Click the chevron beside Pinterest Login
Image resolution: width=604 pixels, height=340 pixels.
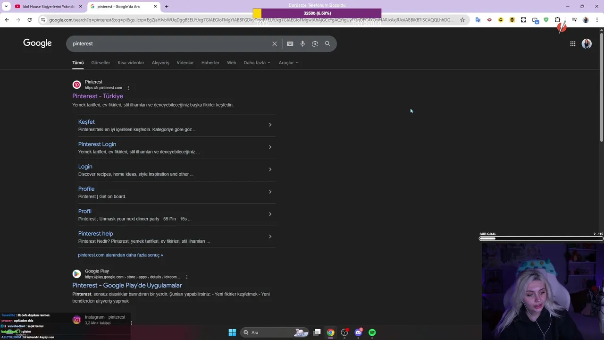pyautogui.click(x=270, y=147)
